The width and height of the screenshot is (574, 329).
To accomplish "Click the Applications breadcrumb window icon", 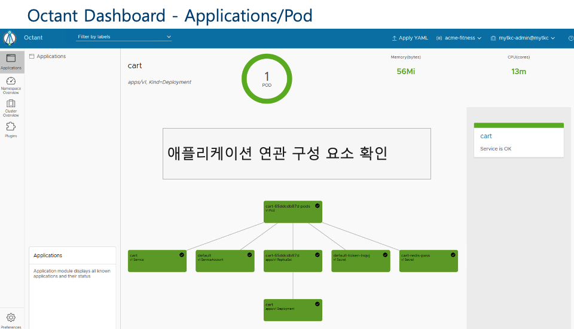I will tap(32, 56).
